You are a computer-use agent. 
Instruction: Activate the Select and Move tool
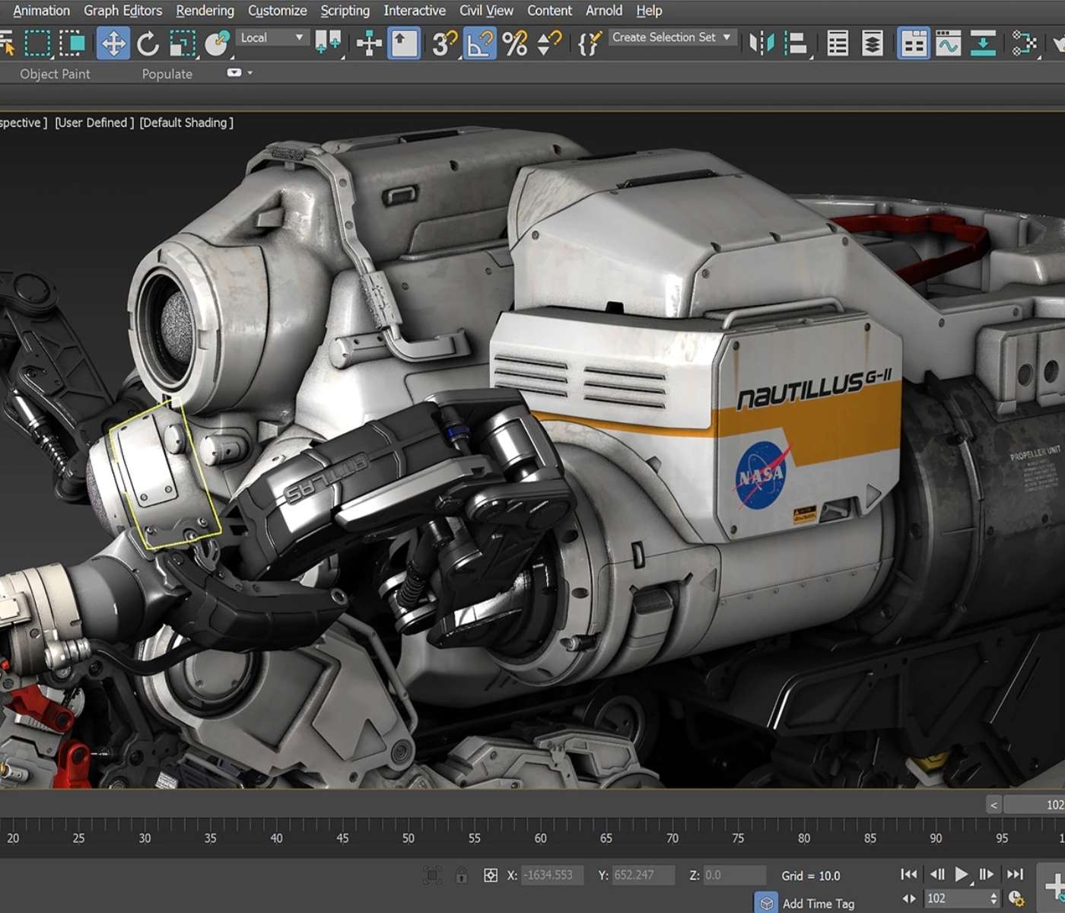tap(113, 43)
